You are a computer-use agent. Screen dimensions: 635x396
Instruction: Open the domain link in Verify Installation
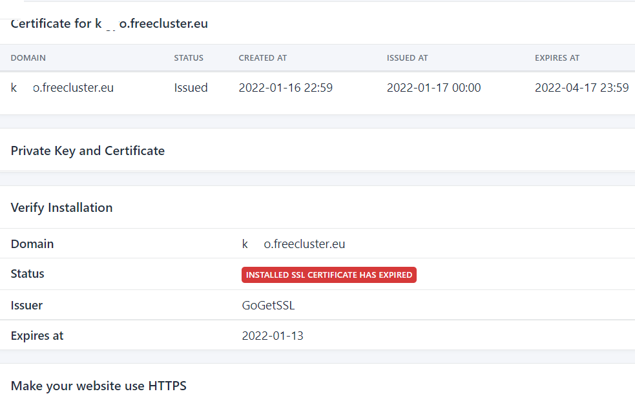294,244
